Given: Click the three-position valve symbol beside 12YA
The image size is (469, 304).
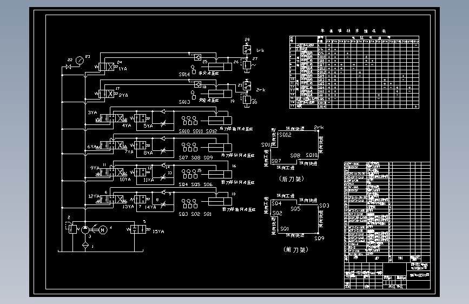Looking at the screenshot, I should 111,200.
